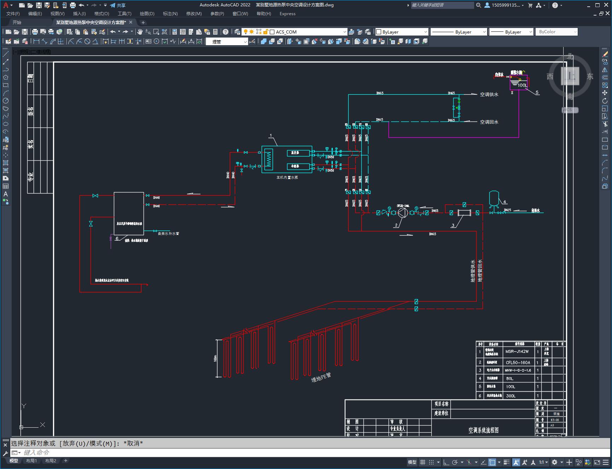Open the 1:1 annotation scale dropdown
612x469 pixels.
[544, 462]
